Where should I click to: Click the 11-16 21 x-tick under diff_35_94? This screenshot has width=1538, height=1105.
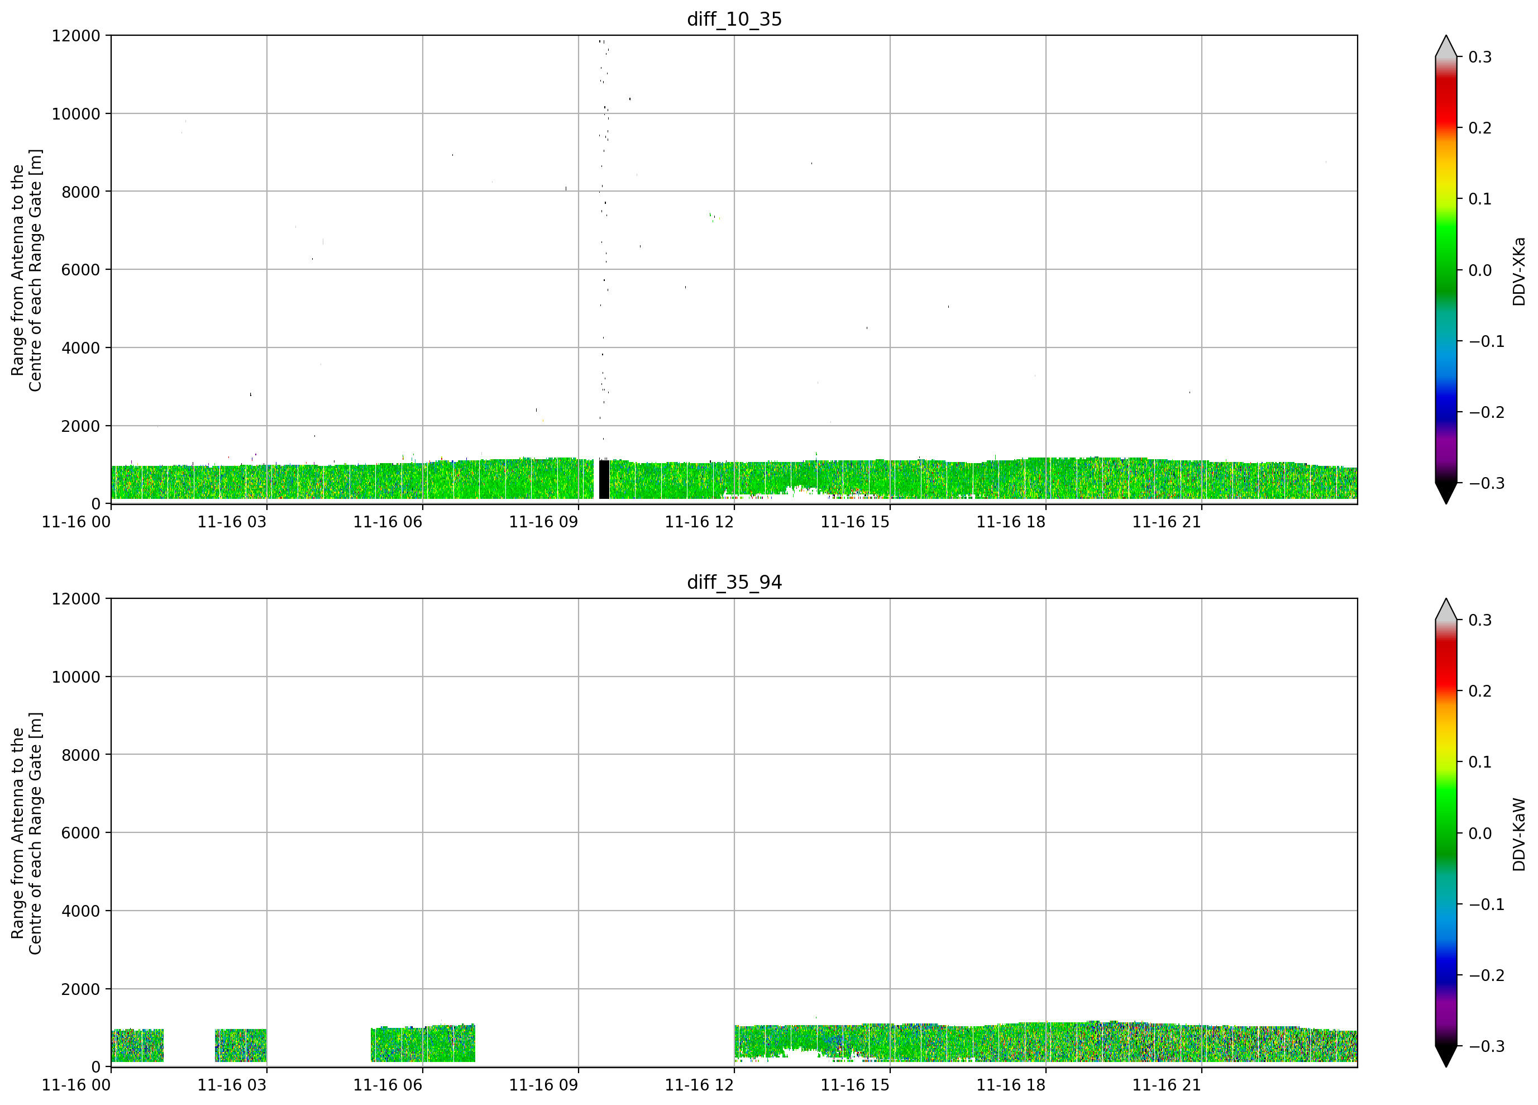tap(1167, 1085)
